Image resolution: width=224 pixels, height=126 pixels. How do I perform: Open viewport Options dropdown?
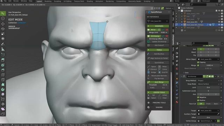point(169,8)
